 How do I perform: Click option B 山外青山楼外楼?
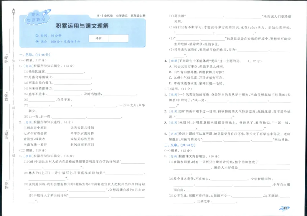pos(196,72)
